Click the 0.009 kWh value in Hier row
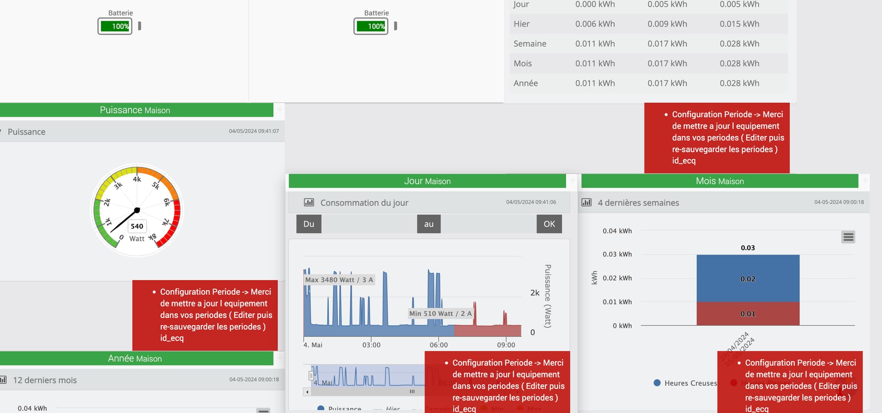882x413 pixels. tap(667, 24)
